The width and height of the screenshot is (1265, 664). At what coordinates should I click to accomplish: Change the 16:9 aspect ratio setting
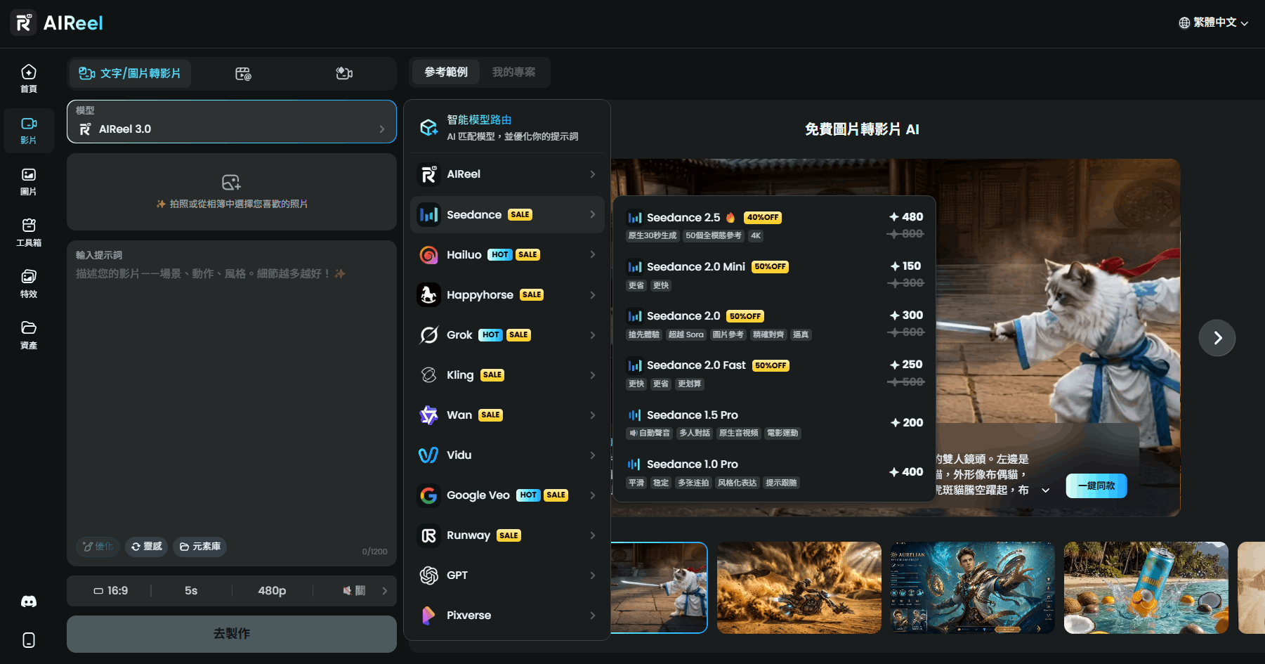coord(111,591)
